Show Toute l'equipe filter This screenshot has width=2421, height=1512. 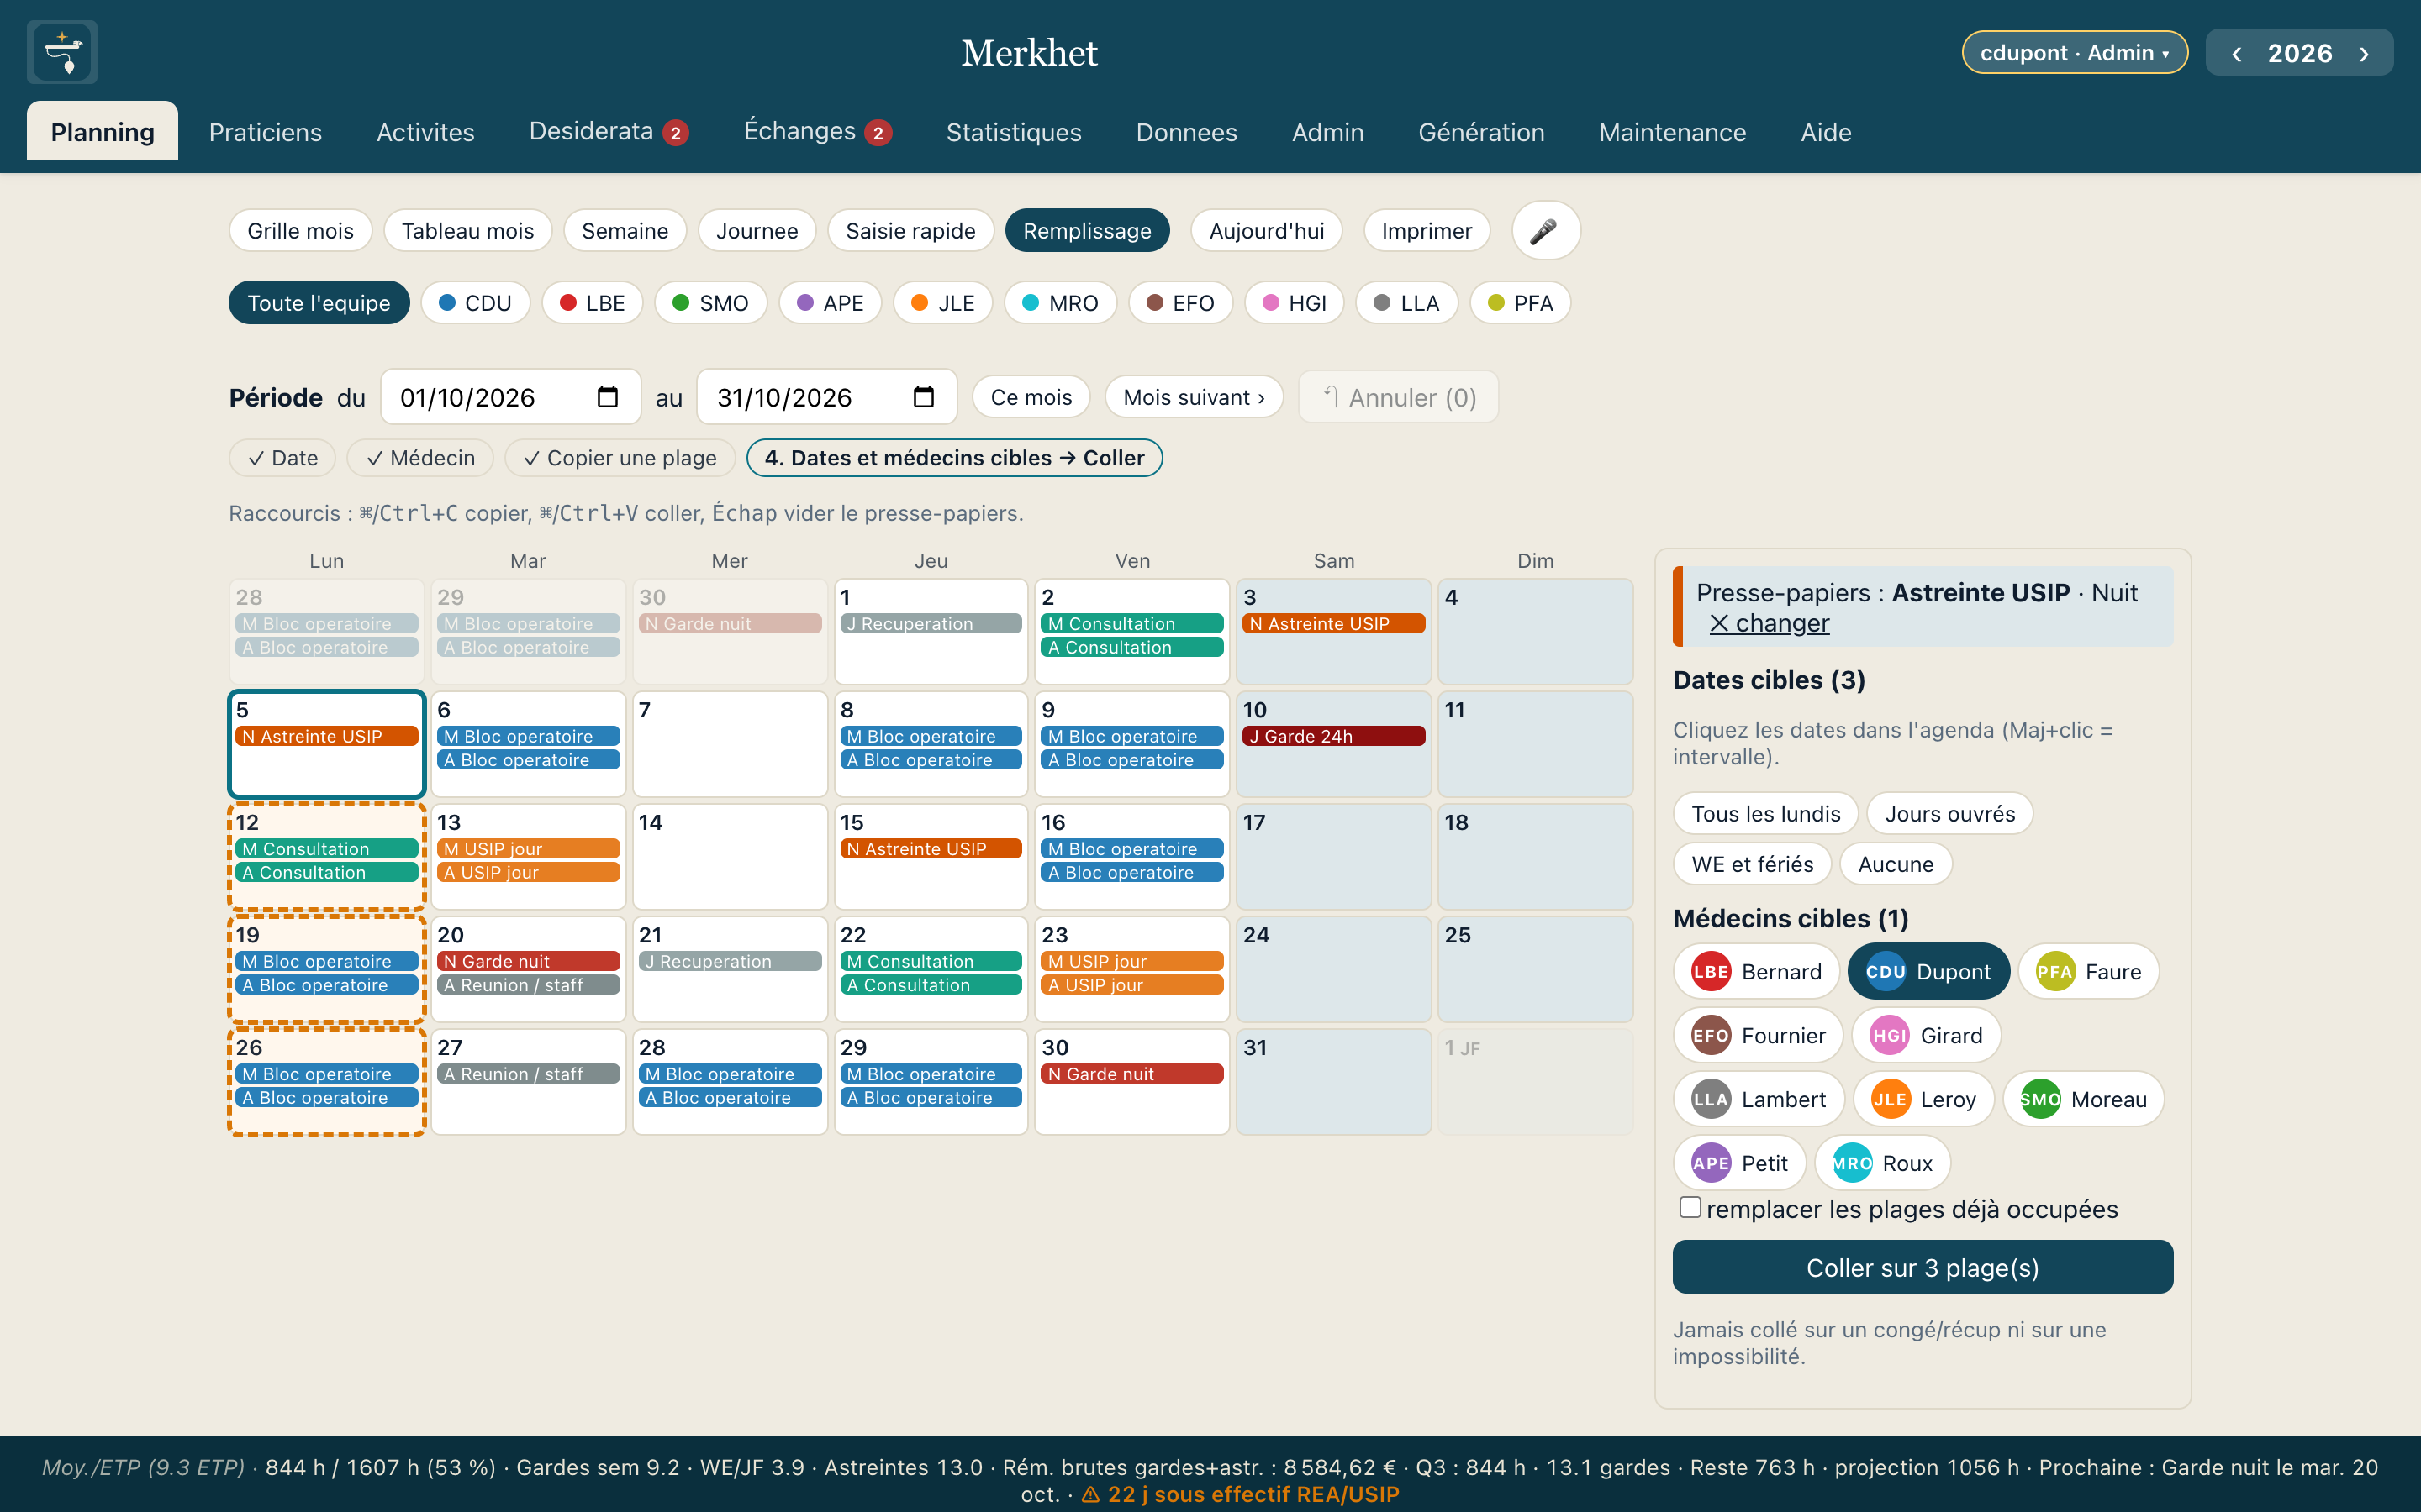318,303
